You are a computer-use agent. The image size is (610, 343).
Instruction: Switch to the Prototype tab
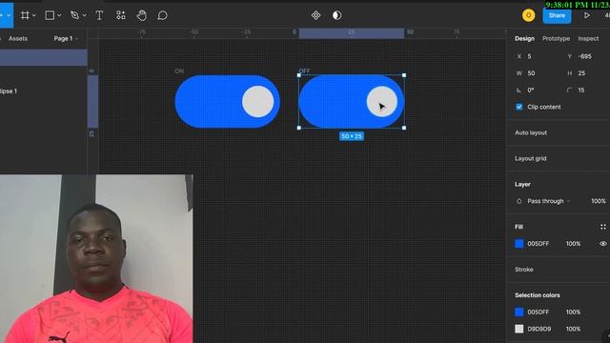pyautogui.click(x=556, y=38)
